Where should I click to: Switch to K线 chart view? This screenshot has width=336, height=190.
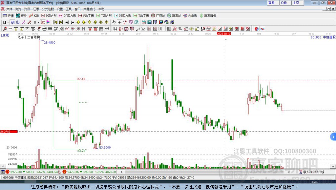coord(34,15)
